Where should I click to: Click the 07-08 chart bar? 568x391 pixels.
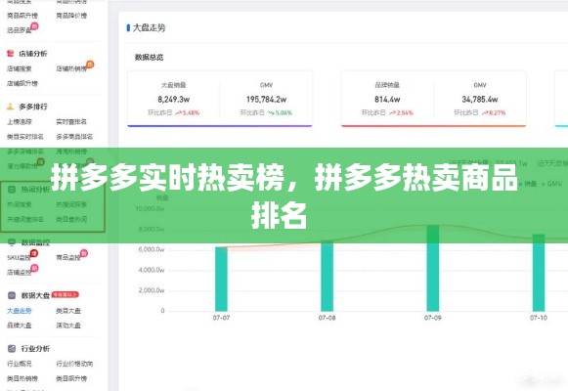(x=327, y=276)
